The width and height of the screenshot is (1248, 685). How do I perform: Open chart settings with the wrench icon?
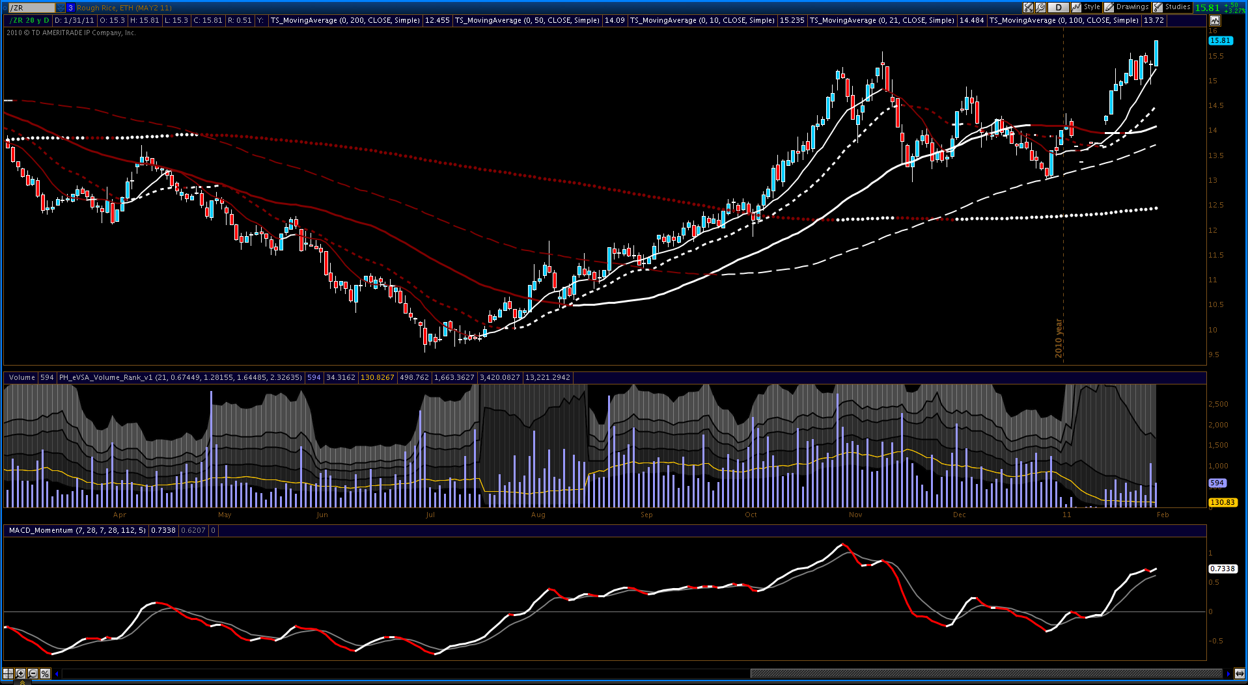1040,7
